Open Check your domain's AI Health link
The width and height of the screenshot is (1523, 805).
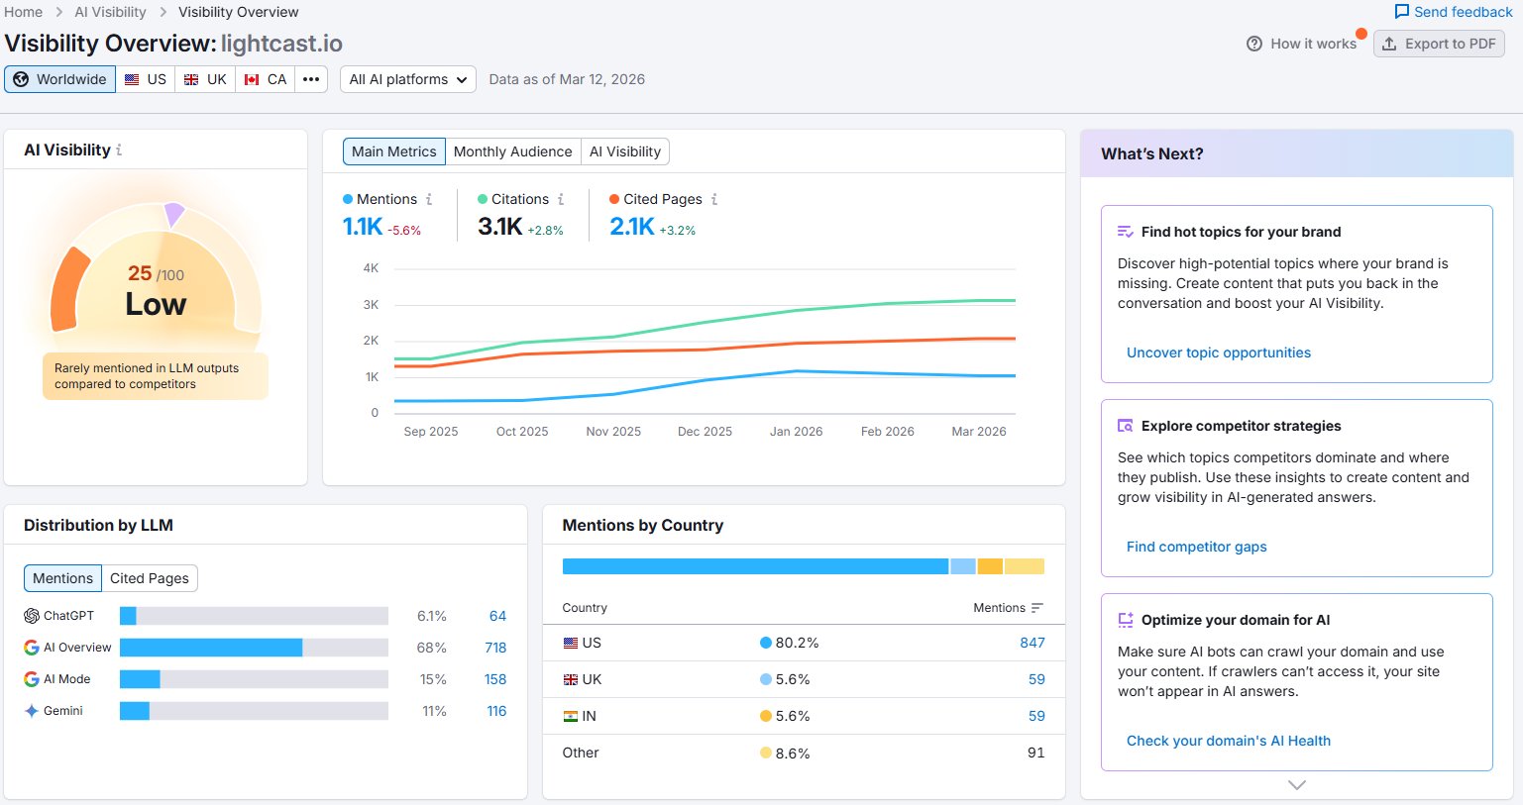tap(1229, 741)
